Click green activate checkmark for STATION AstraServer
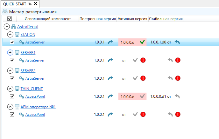 click(142, 42)
